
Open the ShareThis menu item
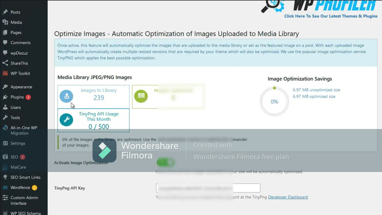[19, 63]
